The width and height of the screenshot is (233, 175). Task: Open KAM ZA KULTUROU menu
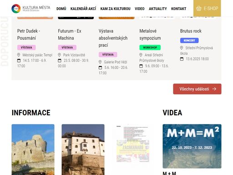pyautogui.click(x=115, y=9)
